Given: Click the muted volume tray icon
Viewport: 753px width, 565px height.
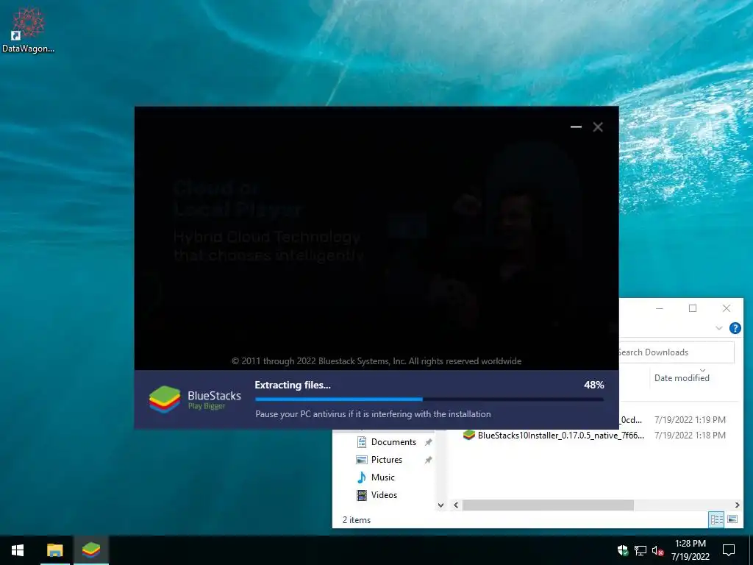Looking at the screenshot, I should point(657,550).
